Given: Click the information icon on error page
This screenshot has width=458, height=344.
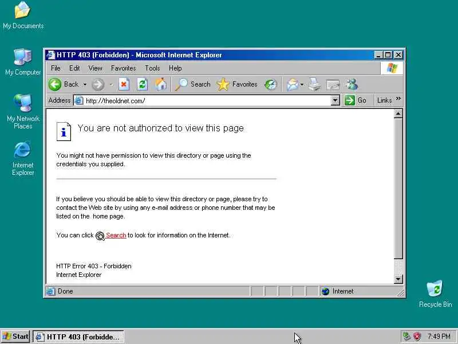Looking at the screenshot, I should pos(64,132).
